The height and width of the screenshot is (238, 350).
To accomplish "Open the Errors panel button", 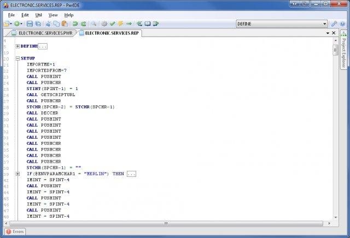I will coord(15,232).
